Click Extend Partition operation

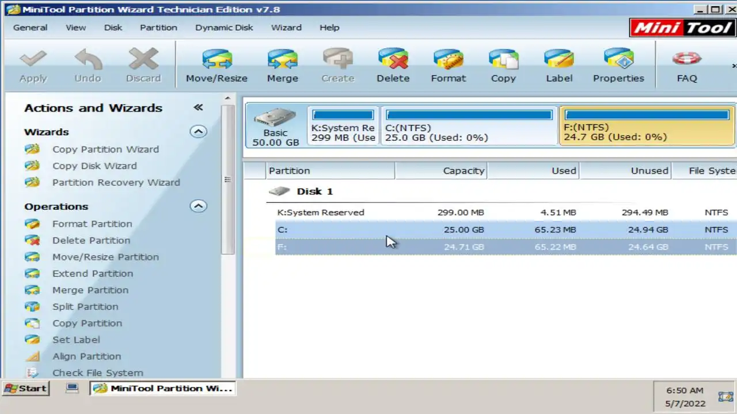(x=93, y=274)
